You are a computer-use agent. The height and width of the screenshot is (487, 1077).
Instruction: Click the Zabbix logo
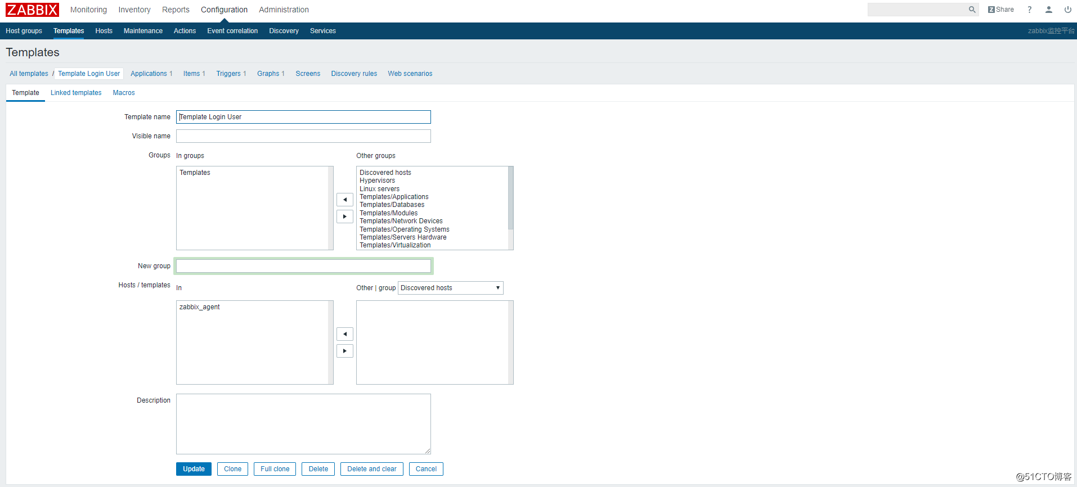(32, 10)
